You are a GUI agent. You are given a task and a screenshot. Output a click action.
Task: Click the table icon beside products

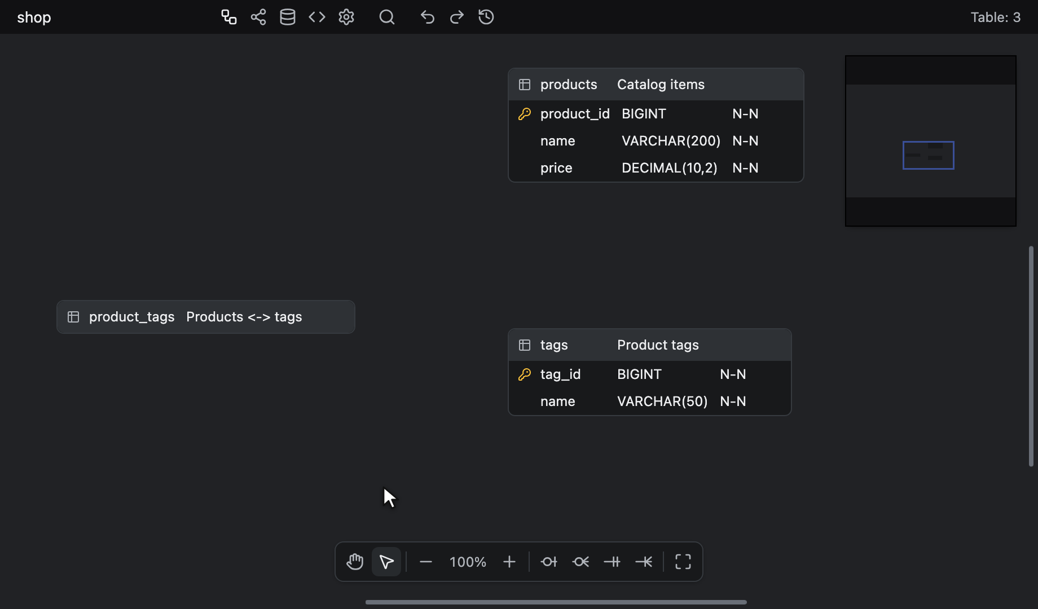pos(525,85)
